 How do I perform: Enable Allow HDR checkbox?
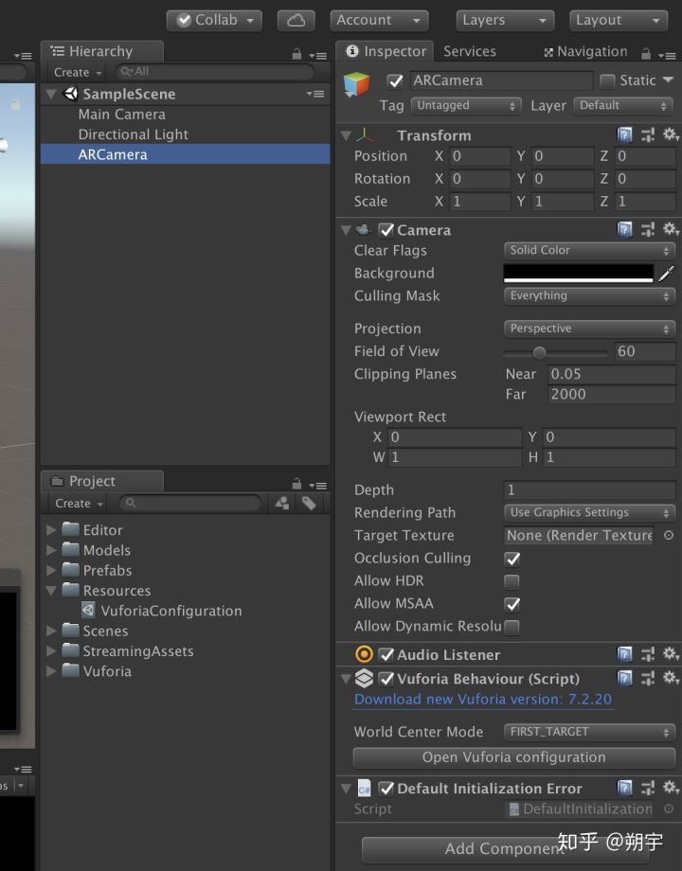coord(511,581)
